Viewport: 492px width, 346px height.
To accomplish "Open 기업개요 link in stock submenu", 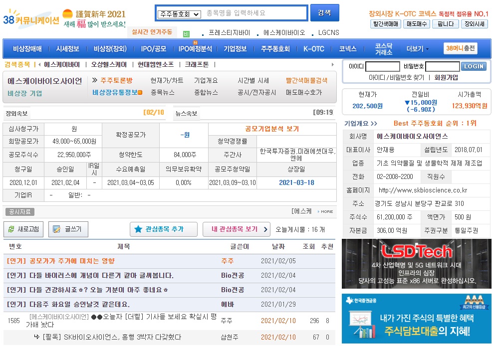I will tap(206, 80).
